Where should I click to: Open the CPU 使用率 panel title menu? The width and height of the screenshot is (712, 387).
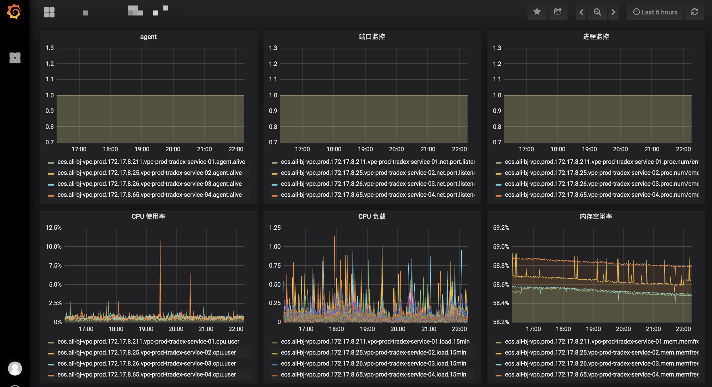tap(148, 216)
